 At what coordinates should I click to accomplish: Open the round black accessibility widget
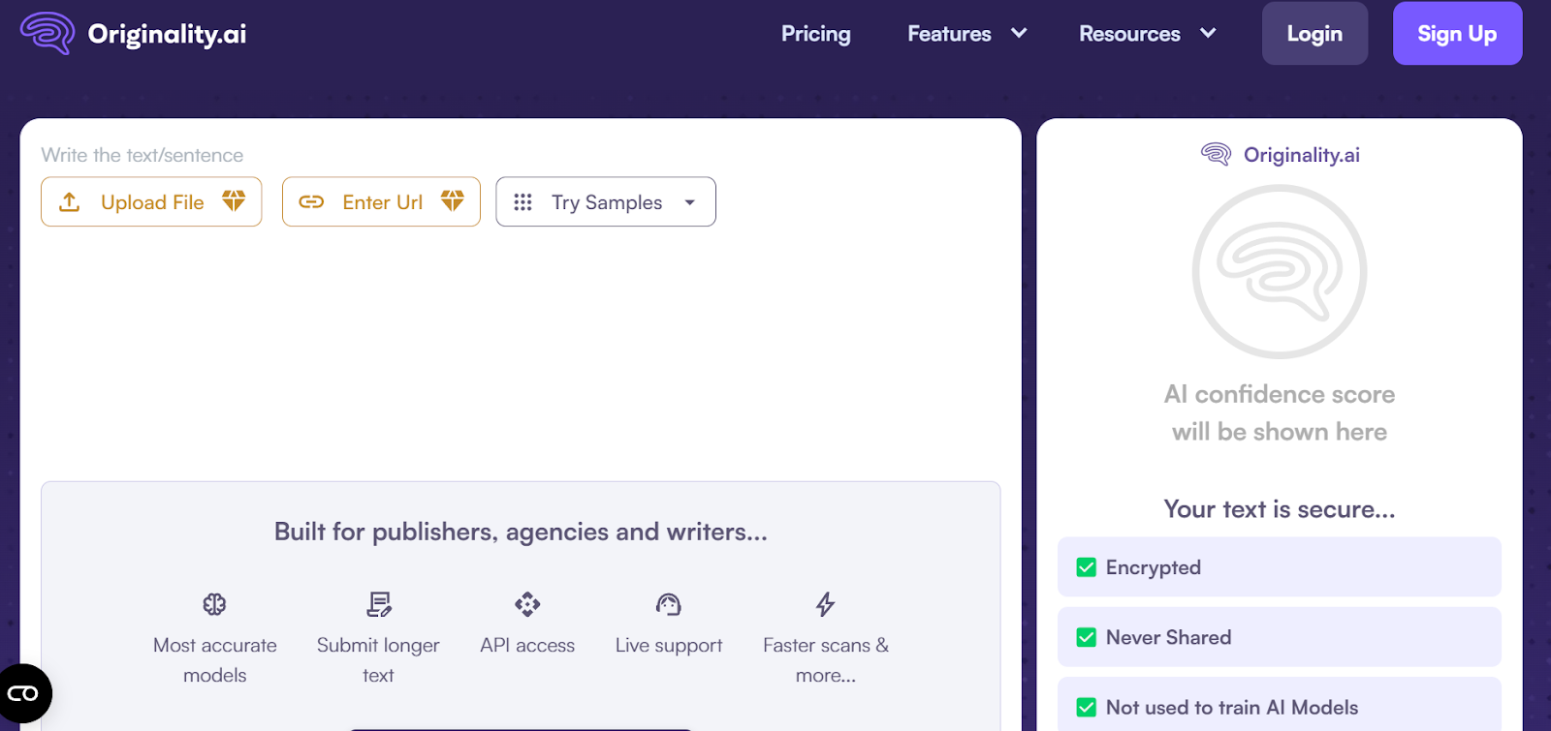tap(23, 693)
